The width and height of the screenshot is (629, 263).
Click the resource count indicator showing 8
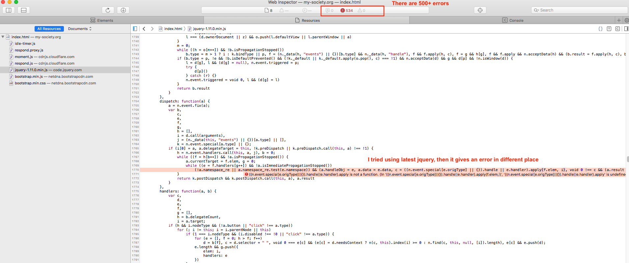pyautogui.click(x=268, y=11)
